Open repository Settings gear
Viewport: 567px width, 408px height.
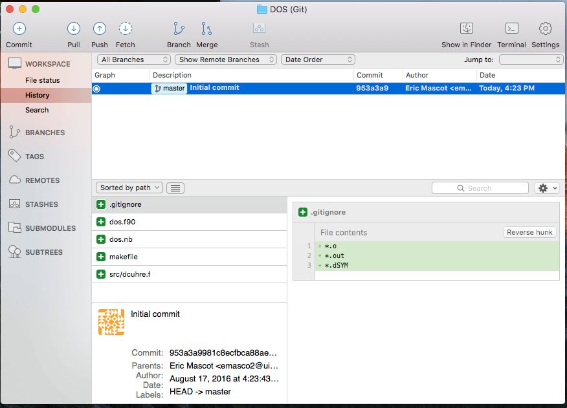pos(545,28)
